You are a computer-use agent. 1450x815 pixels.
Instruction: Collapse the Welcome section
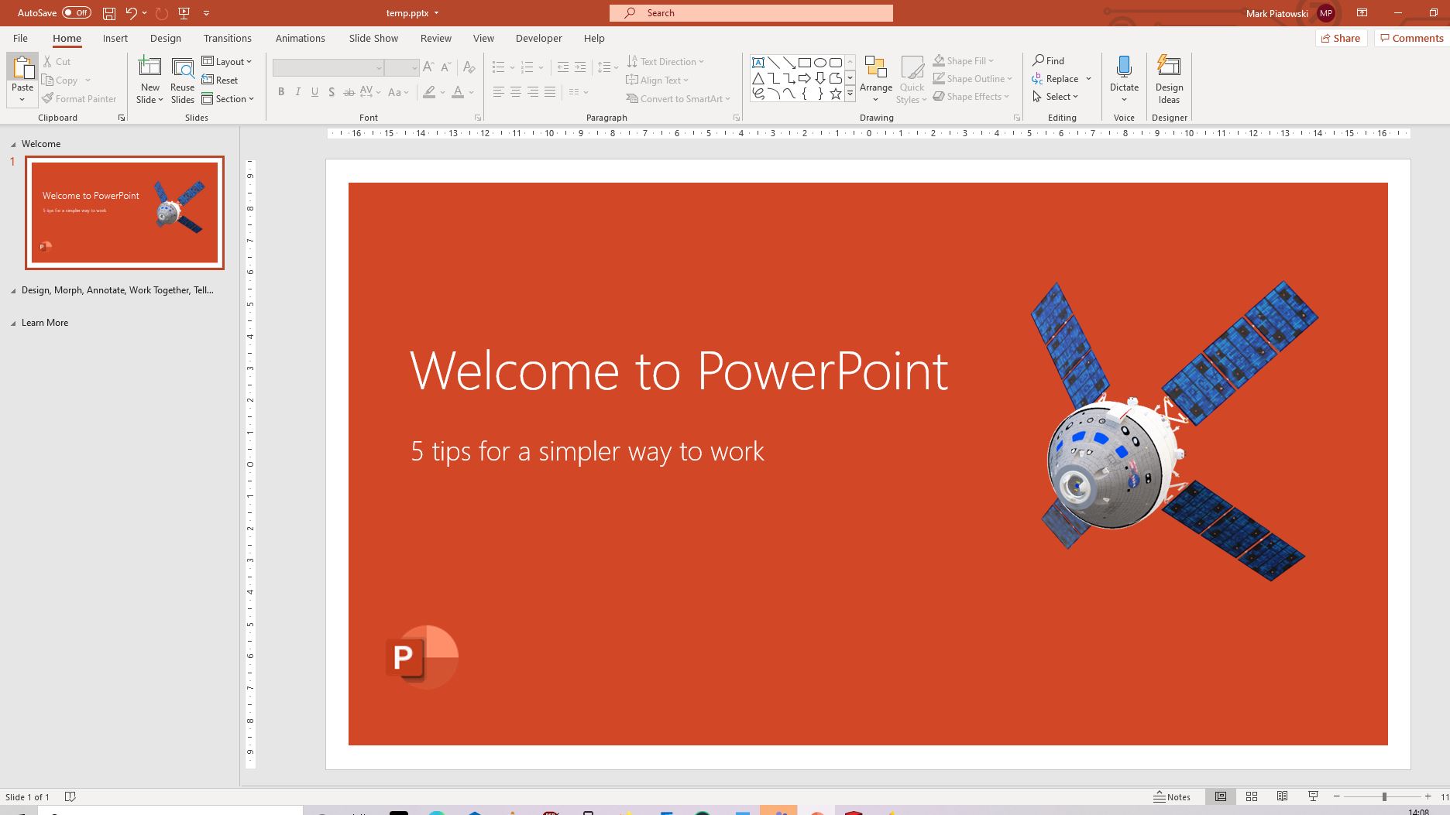coord(13,145)
